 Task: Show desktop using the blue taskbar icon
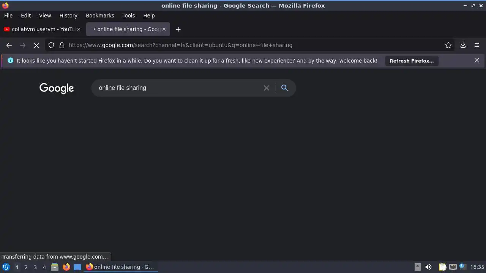[x=77, y=267]
